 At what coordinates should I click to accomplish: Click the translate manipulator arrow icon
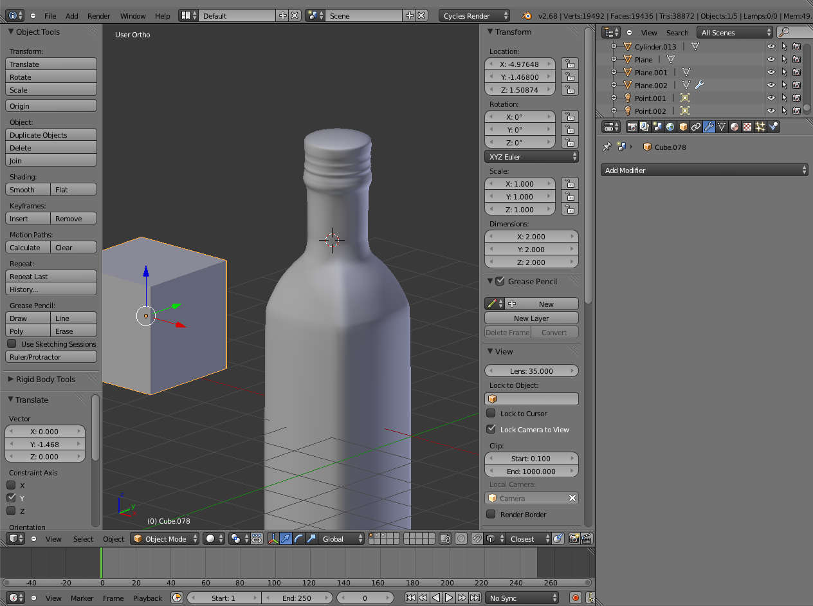286,539
